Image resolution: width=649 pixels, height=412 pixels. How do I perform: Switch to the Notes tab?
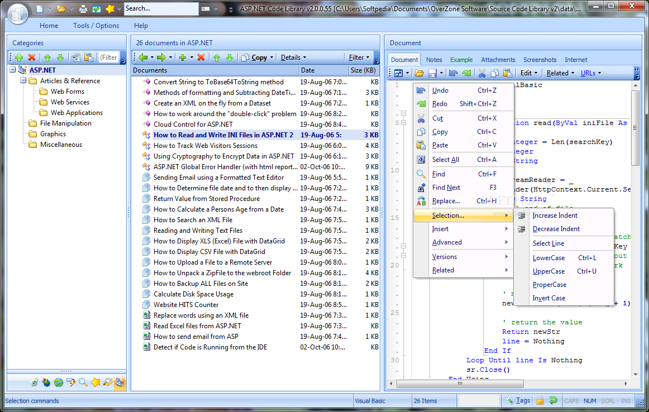coord(434,60)
